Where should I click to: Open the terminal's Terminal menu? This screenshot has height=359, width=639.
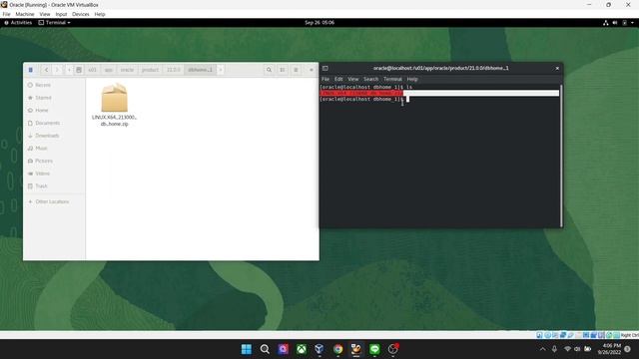click(x=392, y=79)
